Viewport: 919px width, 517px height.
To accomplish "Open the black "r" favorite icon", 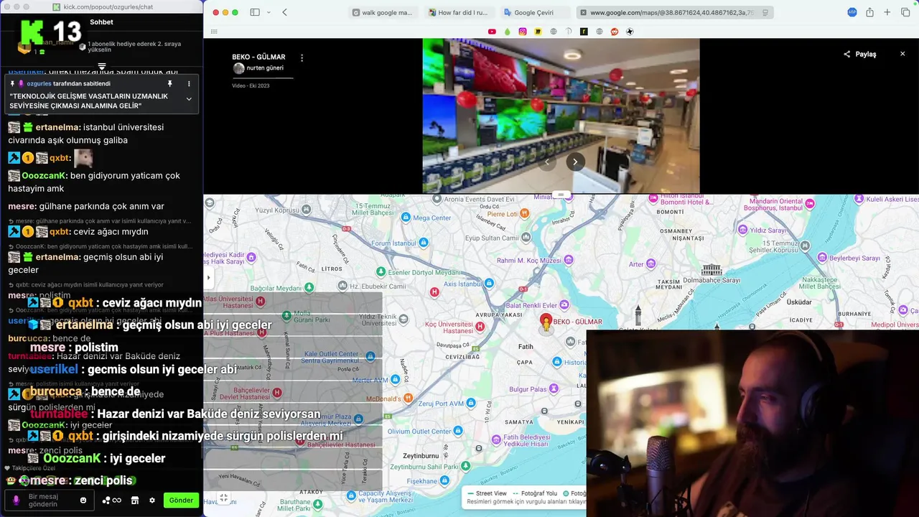I will pyautogui.click(x=584, y=32).
